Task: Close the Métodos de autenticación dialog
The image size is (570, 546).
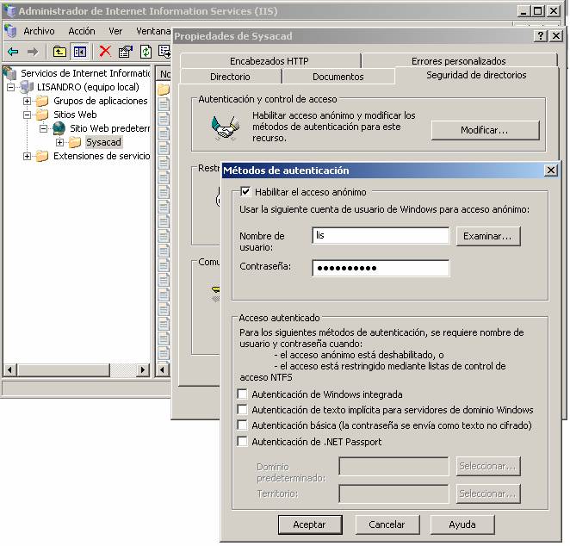Action: (551, 171)
